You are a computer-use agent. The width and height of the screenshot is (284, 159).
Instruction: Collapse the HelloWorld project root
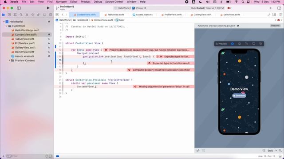[4, 22]
